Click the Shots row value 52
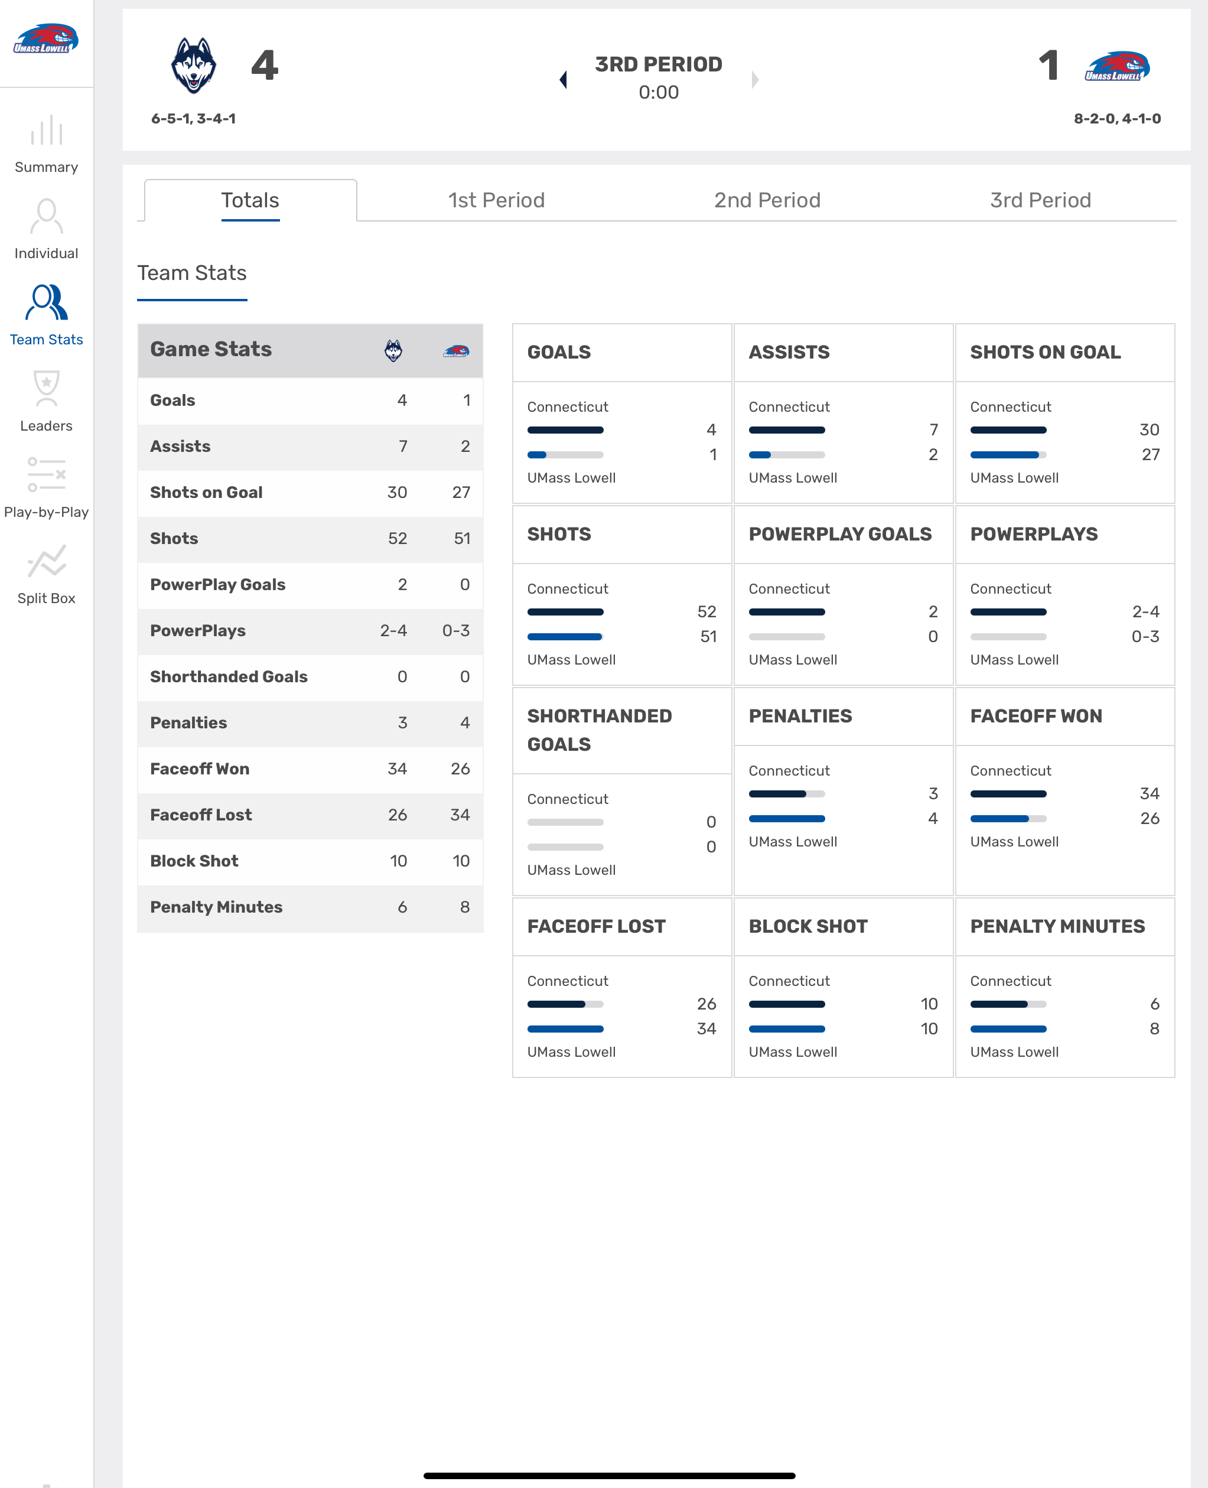 pyautogui.click(x=398, y=539)
